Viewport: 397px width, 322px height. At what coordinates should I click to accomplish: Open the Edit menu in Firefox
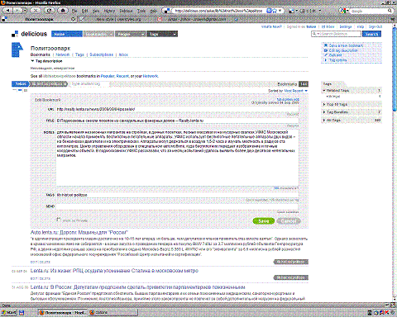point(85,11)
